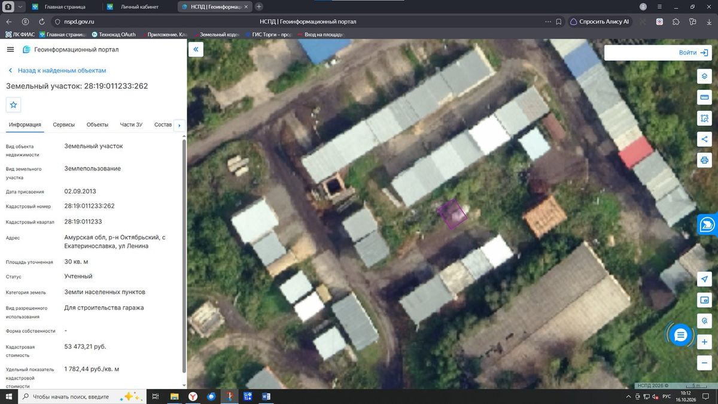The height and width of the screenshot is (404, 718).
Task: Switch to the Сервисы tab
Action: coord(64,124)
